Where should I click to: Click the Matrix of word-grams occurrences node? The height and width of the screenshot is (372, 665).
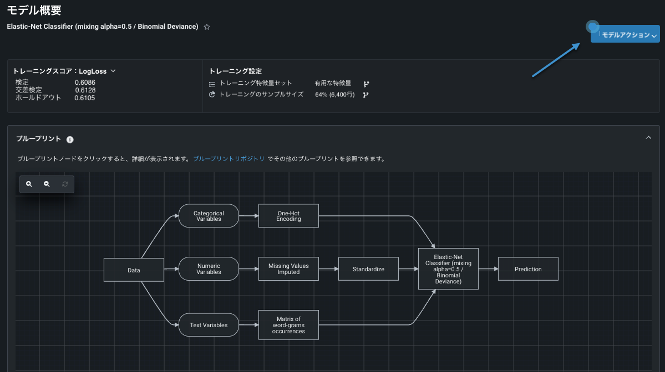pyautogui.click(x=288, y=325)
